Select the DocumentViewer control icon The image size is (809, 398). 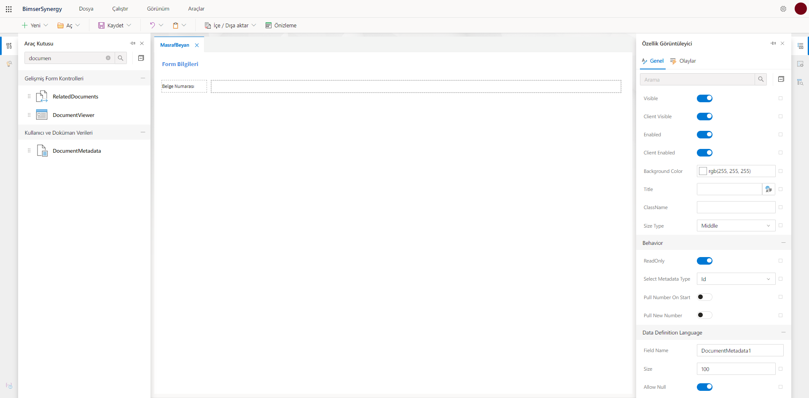(x=42, y=115)
